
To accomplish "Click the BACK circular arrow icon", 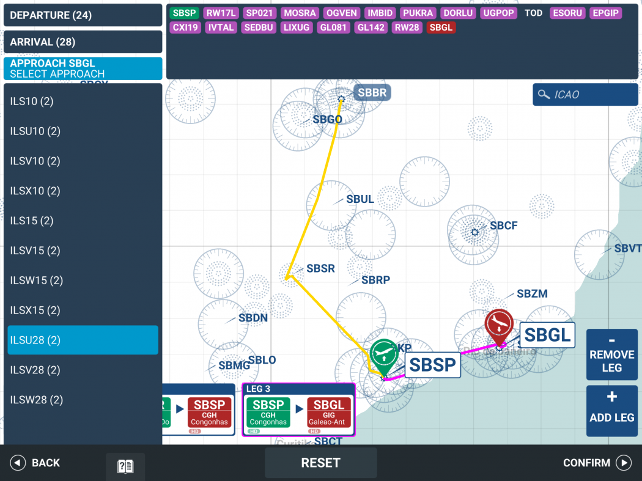I will point(18,463).
